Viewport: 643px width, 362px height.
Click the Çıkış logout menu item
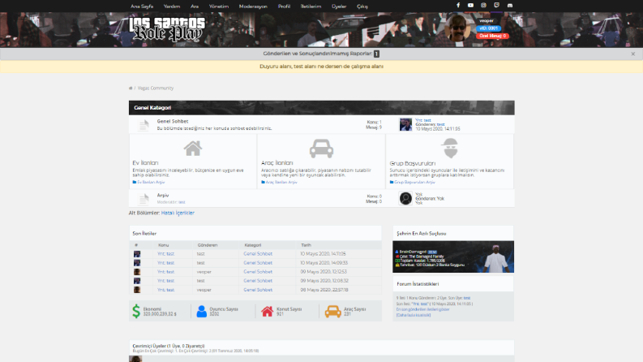tap(362, 6)
